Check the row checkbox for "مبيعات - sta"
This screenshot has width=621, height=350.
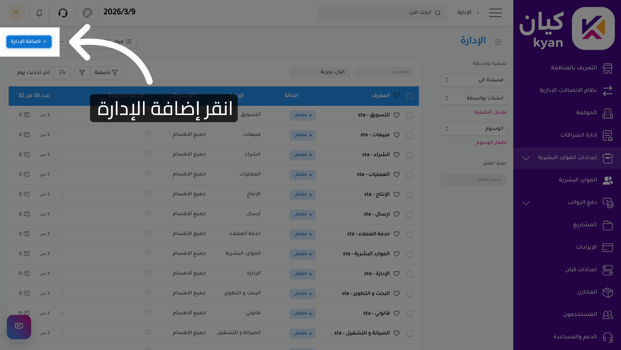tap(409, 135)
